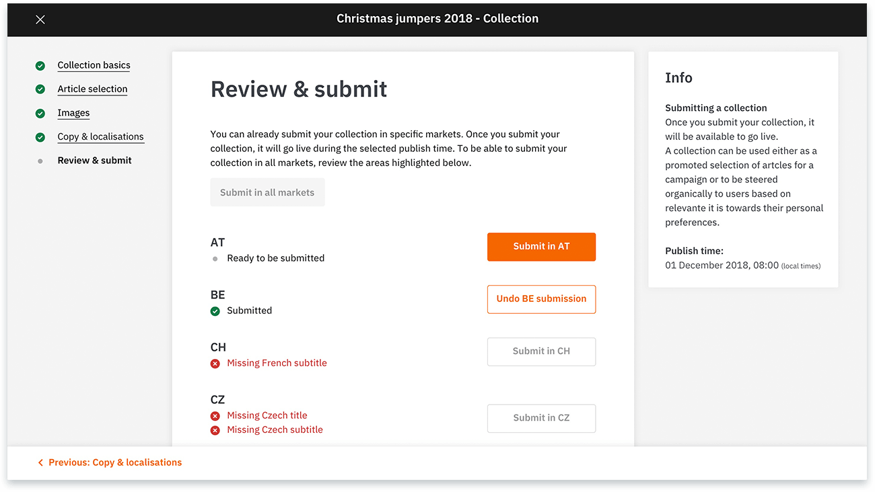Click the red error icon beside Missing Czech subtitle

[215, 430]
